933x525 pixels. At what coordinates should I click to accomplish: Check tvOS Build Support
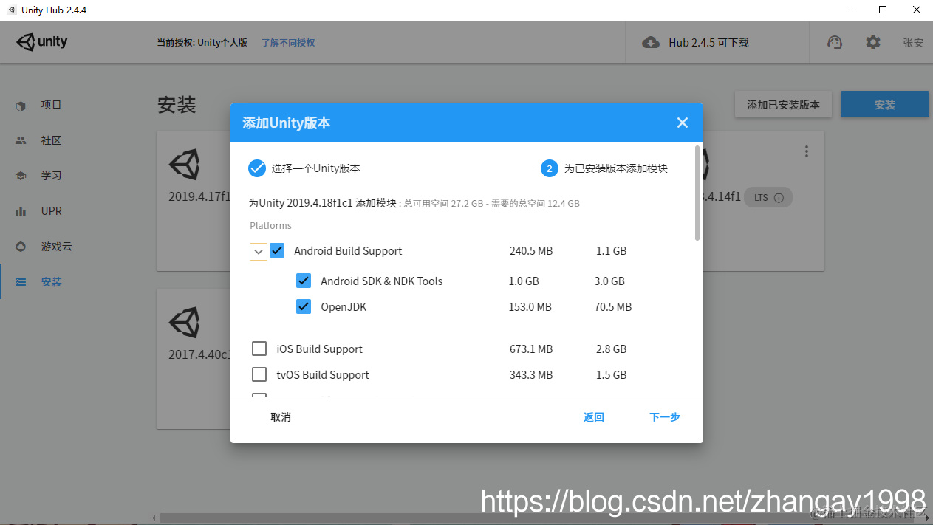[x=259, y=374]
